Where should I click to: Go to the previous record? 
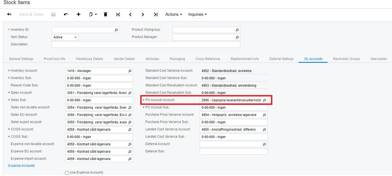[130, 14]
